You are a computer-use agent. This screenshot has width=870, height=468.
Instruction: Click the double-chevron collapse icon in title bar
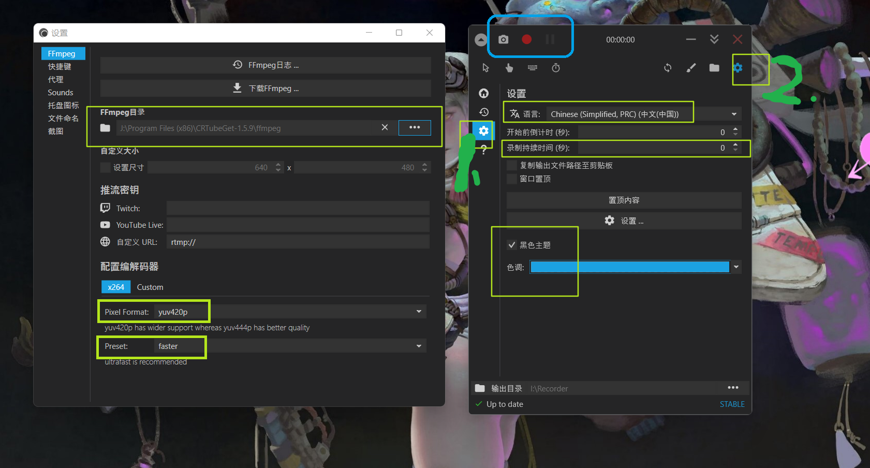tap(714, 39)
